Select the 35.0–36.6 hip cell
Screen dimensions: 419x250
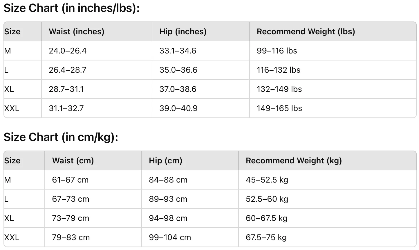pos(178,70)
